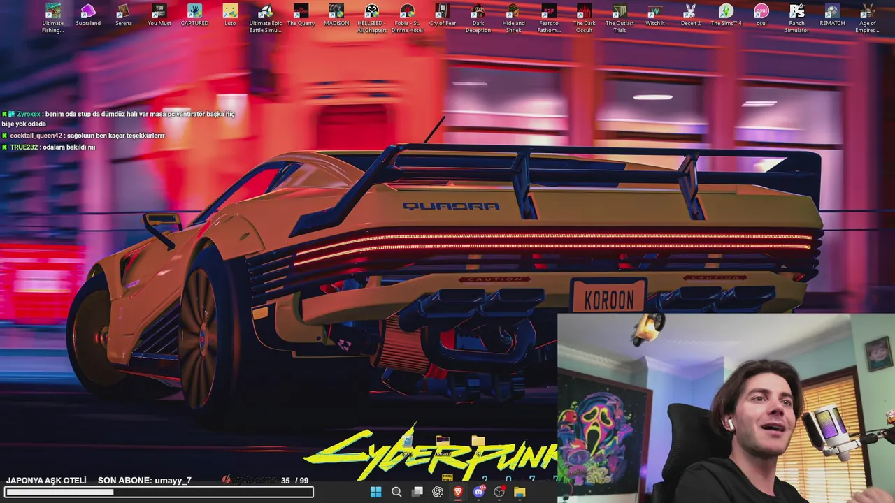Open File Explorer from the taskbar
895x503 pixels.
tap(520, 492)
